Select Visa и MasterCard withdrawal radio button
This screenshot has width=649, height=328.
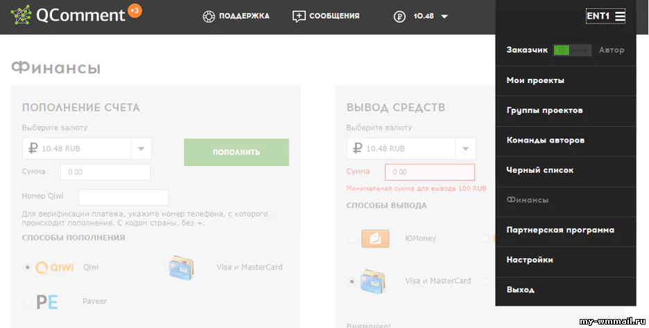tap(352, 282)
